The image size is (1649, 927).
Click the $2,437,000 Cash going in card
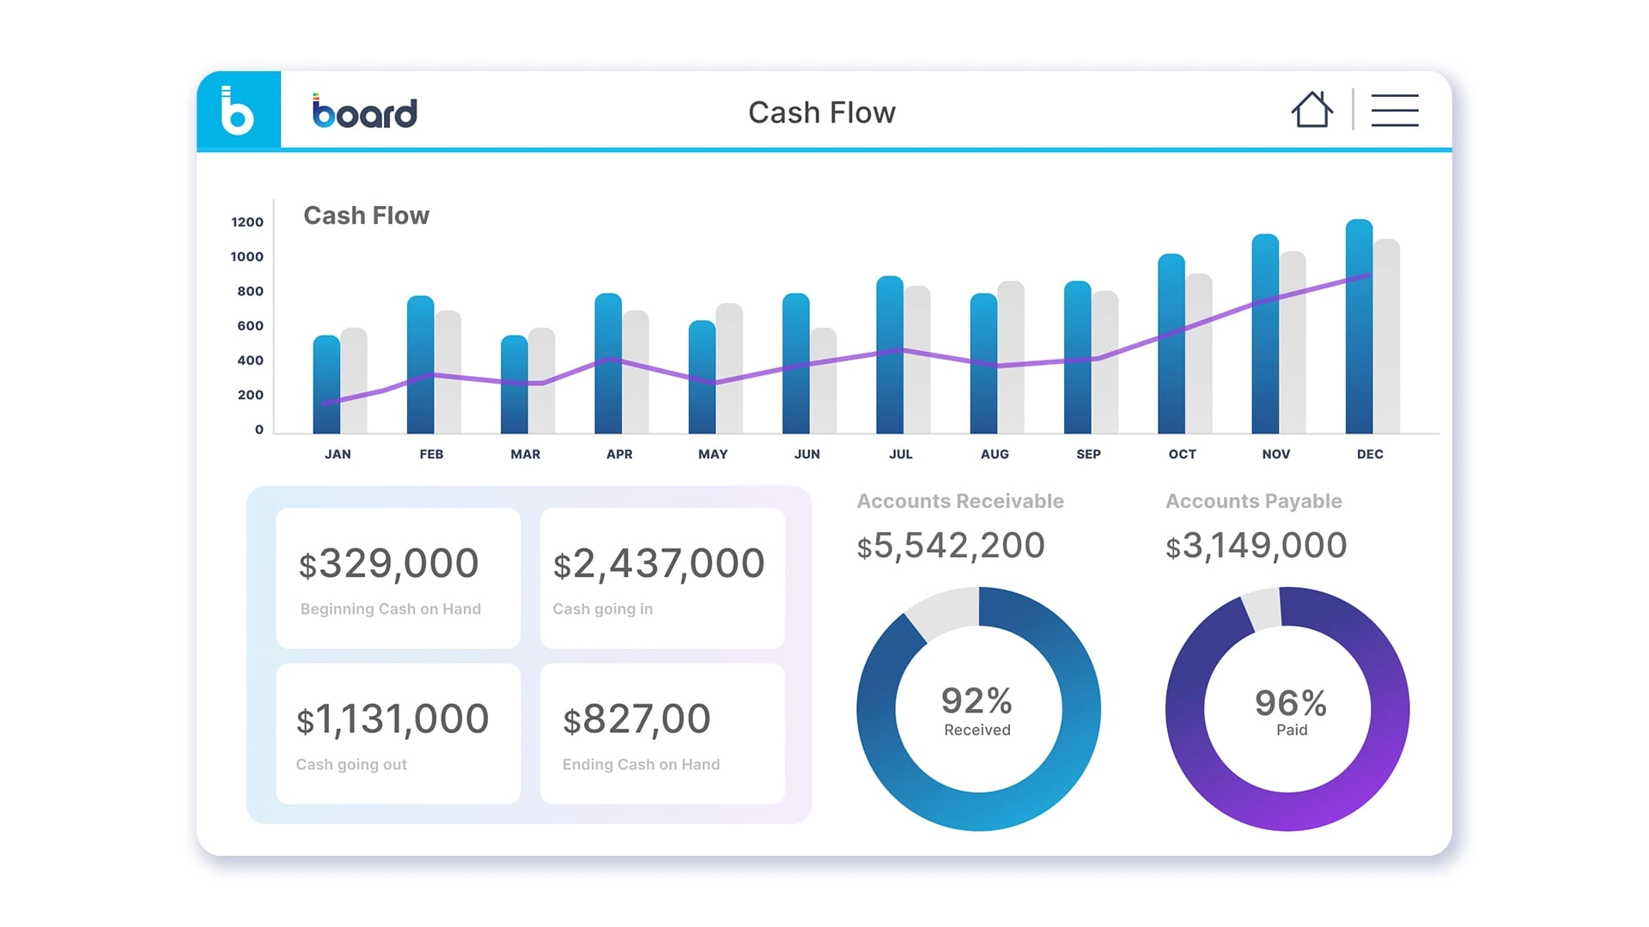tap(661, 577)
